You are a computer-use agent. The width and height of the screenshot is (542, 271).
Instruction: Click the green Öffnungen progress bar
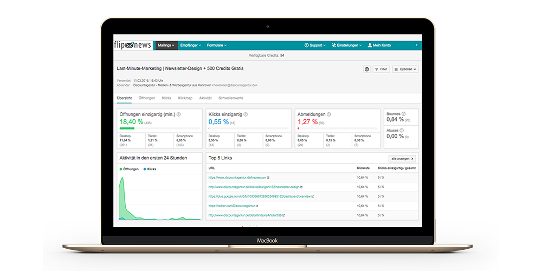pos(127,128)
